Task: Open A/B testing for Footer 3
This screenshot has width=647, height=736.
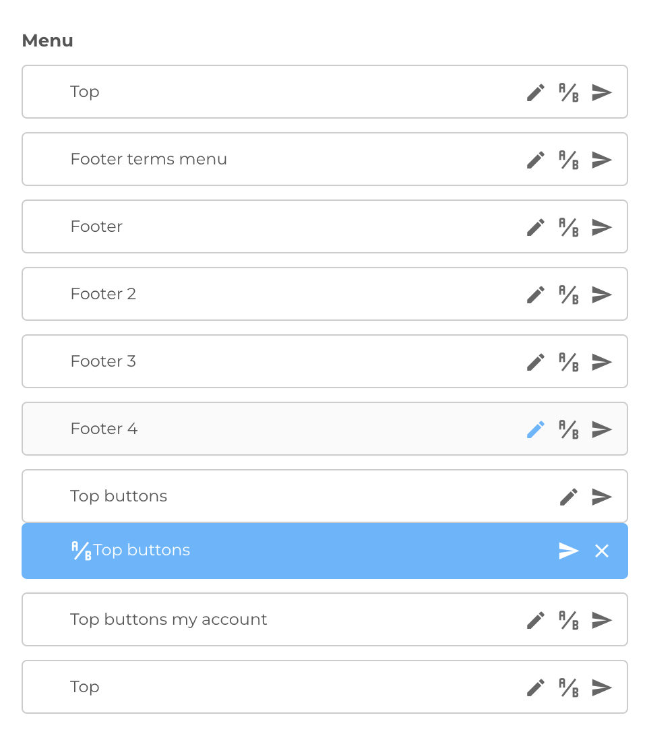Action: 569,362
